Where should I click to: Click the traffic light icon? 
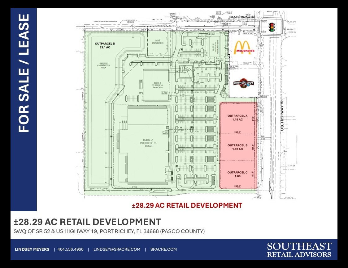tap(272, 27)
